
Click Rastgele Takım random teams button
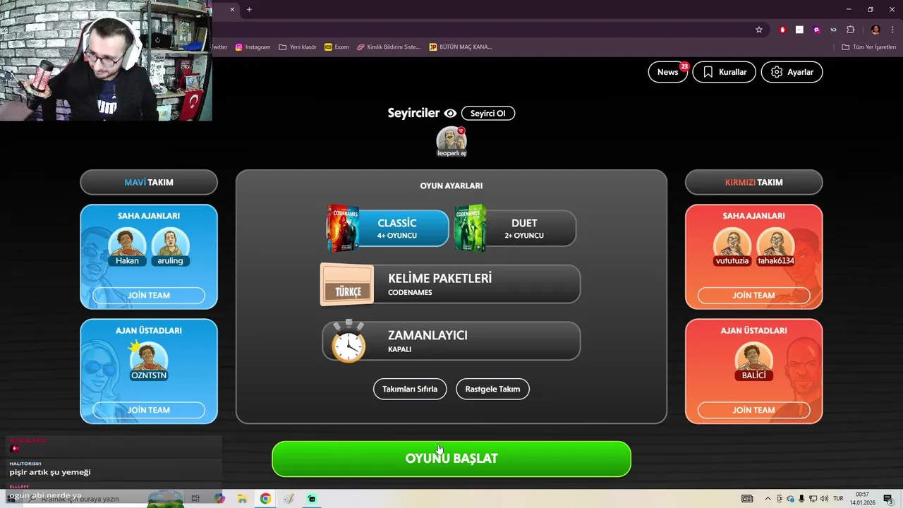tap(492, 389)
